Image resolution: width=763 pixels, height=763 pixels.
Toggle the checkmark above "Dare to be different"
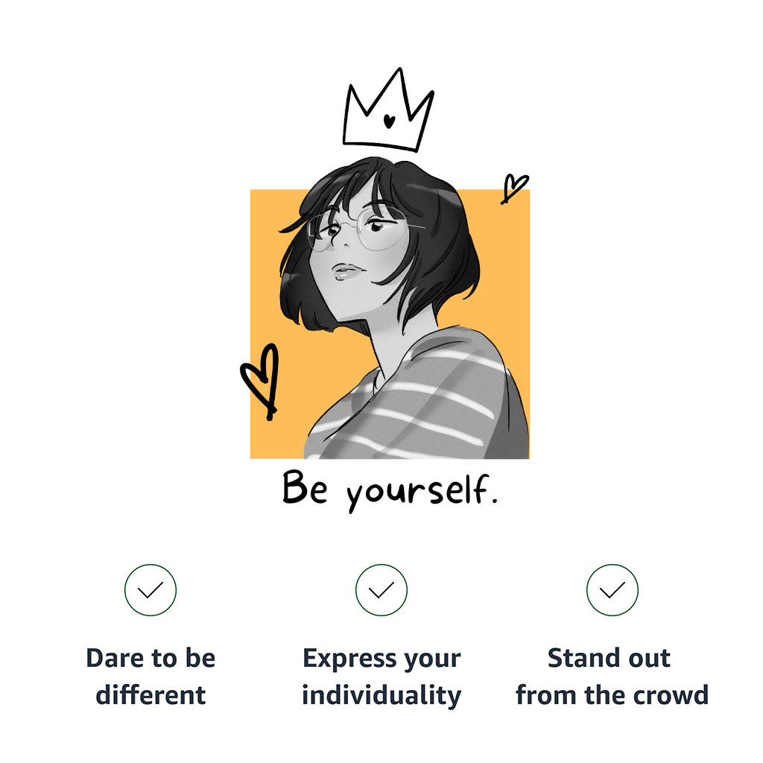click(151, 590)
